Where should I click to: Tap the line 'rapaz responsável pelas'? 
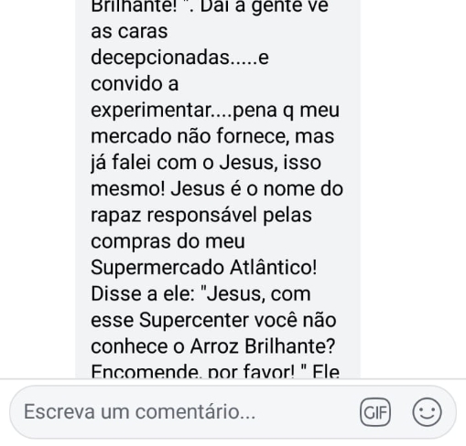(201, 216)
